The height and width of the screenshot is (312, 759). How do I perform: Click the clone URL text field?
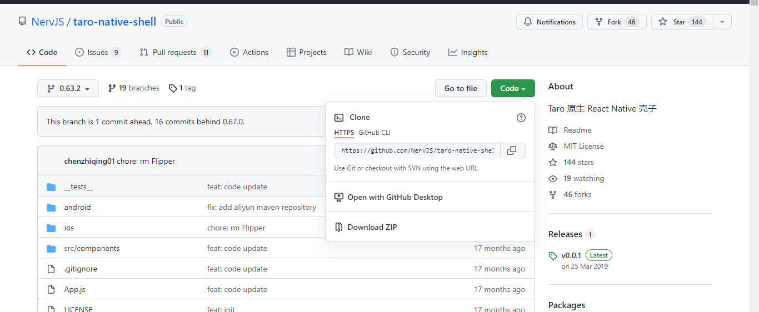click(x=418, y=150)
